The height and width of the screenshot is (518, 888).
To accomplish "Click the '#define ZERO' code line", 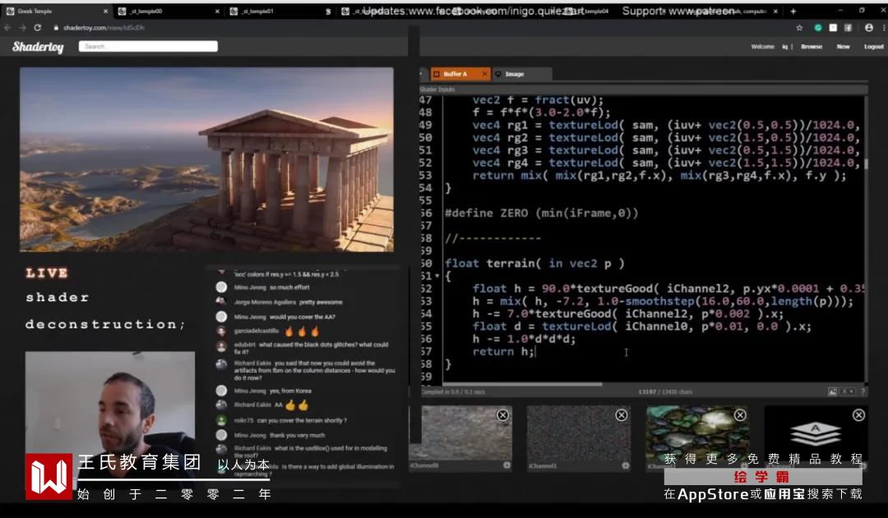I will 541,213.
